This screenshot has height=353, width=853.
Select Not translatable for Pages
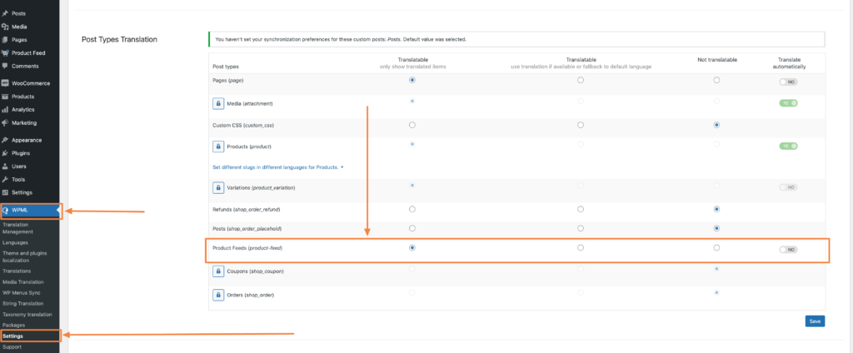point(716,80)
